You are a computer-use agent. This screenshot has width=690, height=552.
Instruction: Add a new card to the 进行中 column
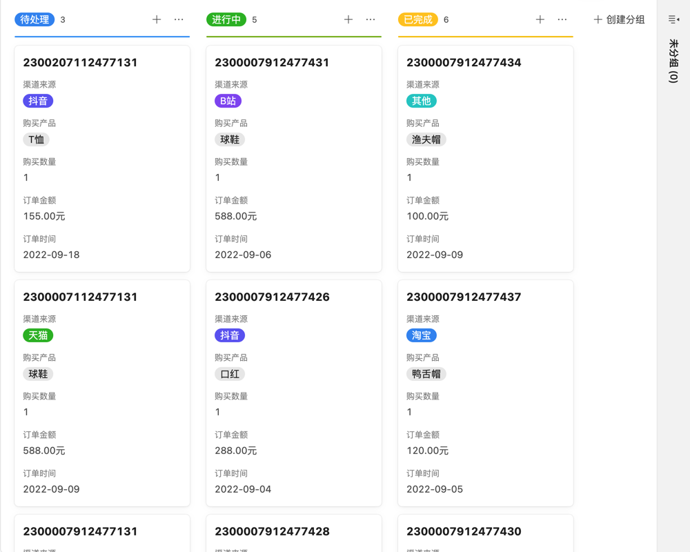pos(348,19)
